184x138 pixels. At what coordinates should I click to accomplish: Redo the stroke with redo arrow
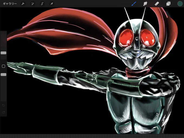4,112
